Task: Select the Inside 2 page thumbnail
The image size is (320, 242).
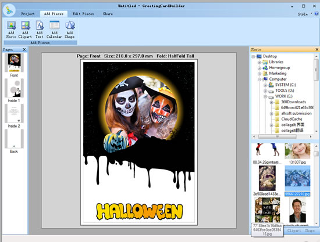Action: [14, 113]
